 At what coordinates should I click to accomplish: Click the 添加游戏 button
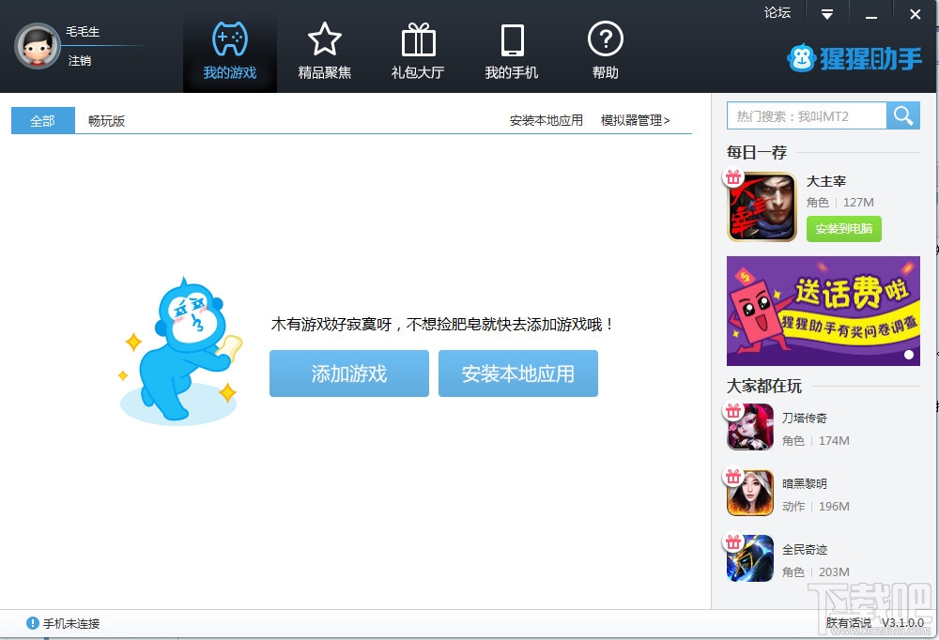pos(349,373)
